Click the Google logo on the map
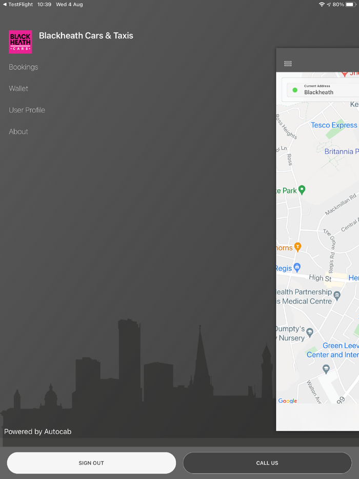The height and width of the screenshot is (479, 359). (x=288, y=401)
